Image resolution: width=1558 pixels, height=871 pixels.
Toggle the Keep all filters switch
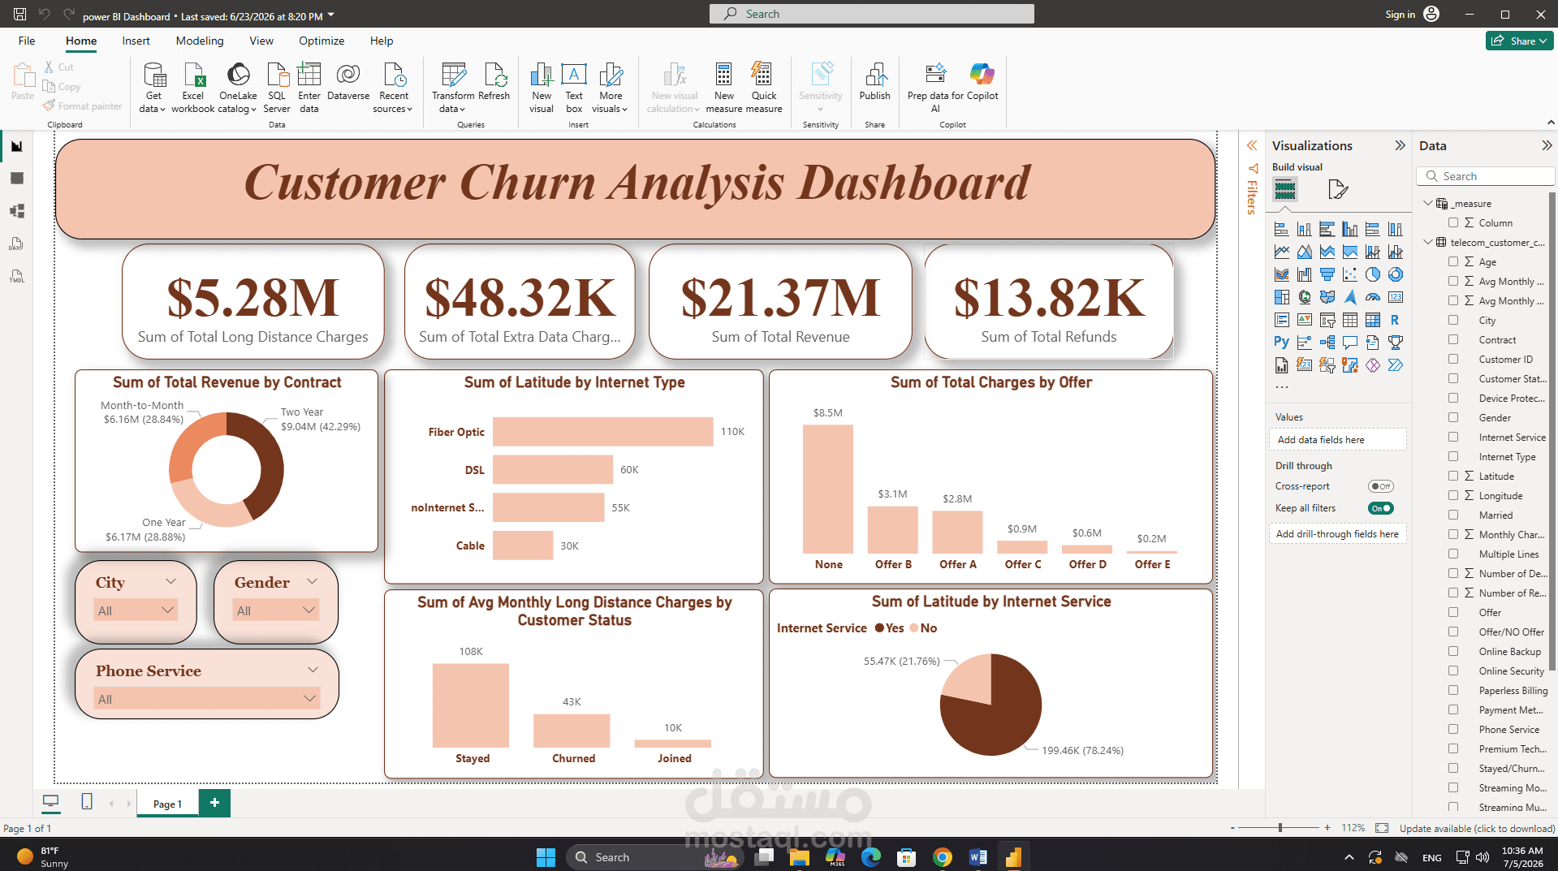pos(1381,508)
